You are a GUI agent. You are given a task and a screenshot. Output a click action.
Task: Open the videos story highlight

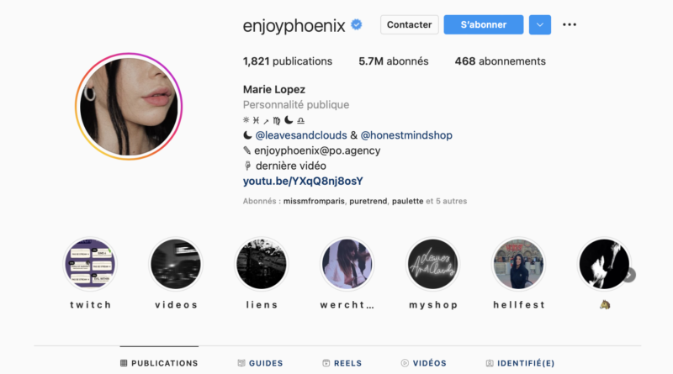(176, 264)
